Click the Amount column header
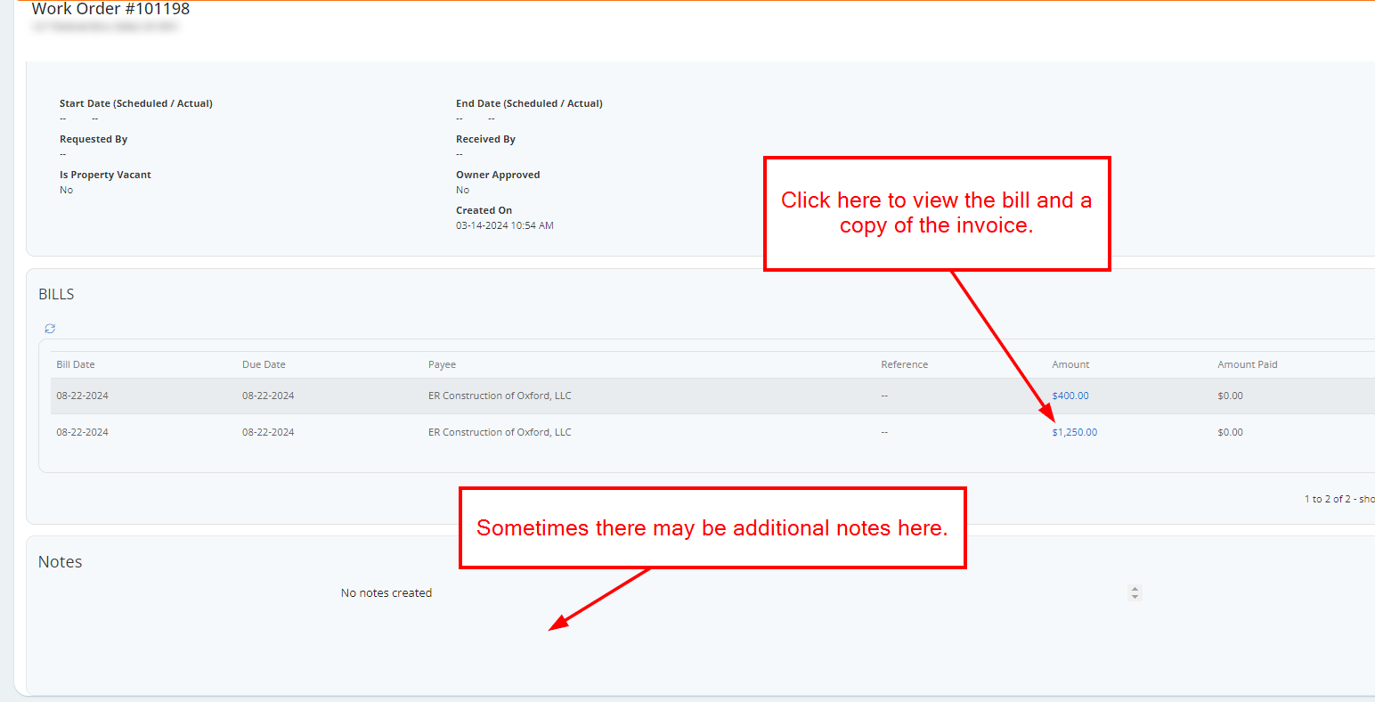 click(1070, 364)
